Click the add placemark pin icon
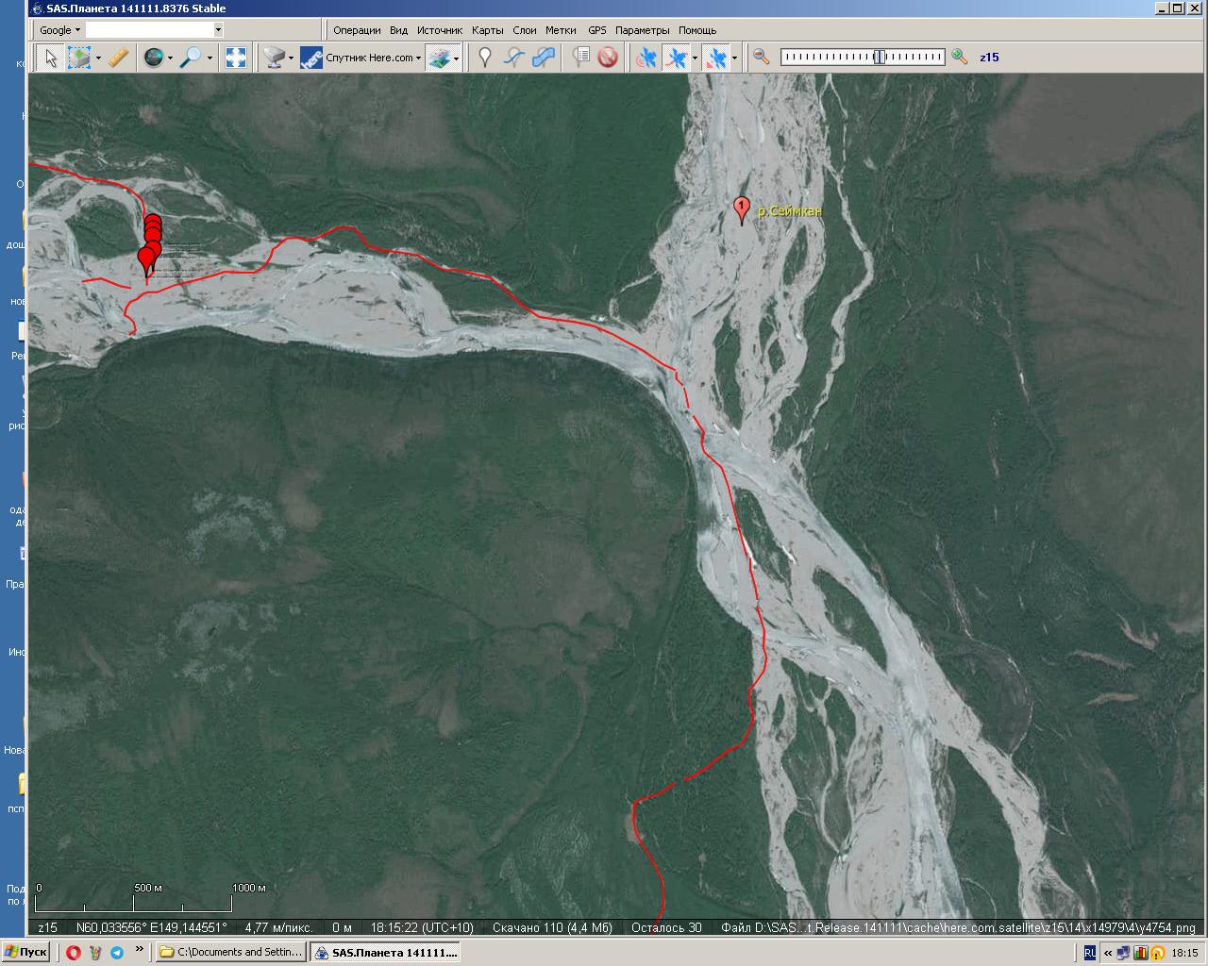The width and height of the screenshot is (1208, 966). tap(485, 58)
